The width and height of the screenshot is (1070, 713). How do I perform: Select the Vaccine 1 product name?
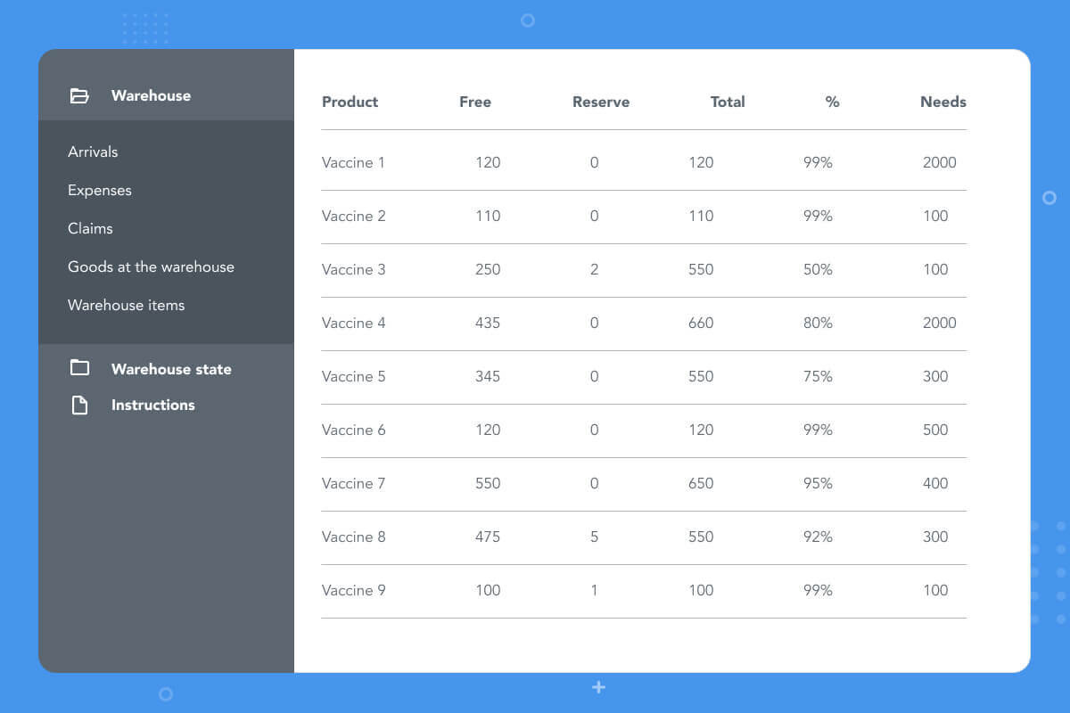pyautogui.click(x=354, y=162)
